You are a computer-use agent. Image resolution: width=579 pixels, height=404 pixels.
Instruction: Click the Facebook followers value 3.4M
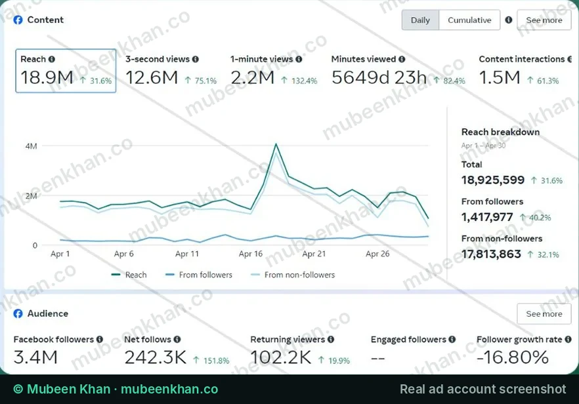click(35, 357)
